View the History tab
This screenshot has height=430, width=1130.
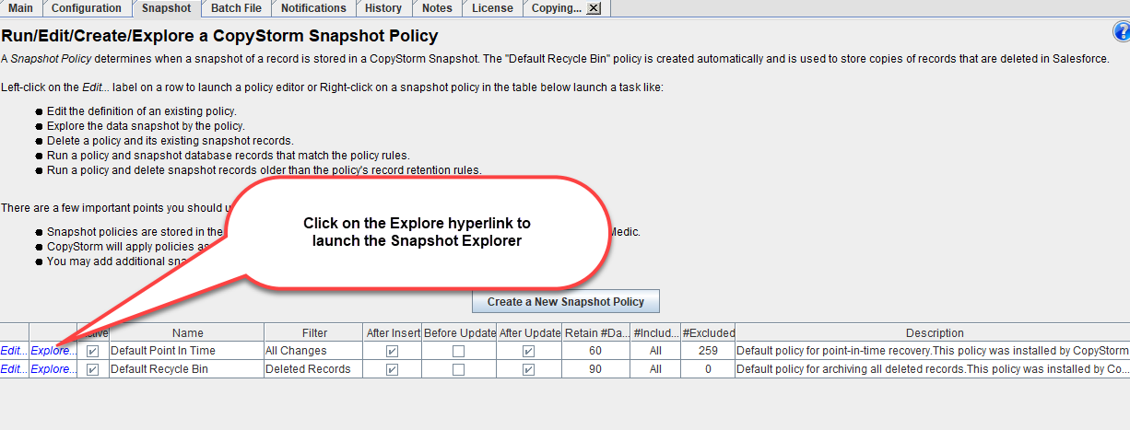pyautogui.click(x=383, y=8)
